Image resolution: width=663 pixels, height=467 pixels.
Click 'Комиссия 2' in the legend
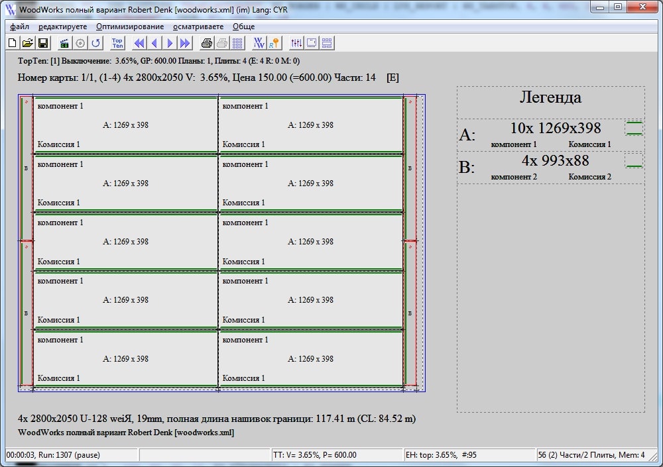[589, 177]
